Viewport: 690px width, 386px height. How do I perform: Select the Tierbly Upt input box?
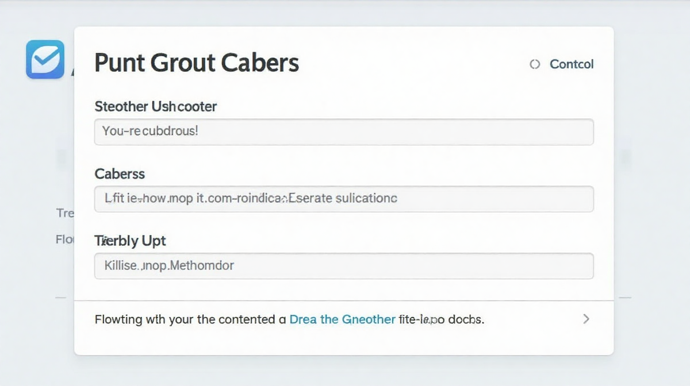click(344, 266)
